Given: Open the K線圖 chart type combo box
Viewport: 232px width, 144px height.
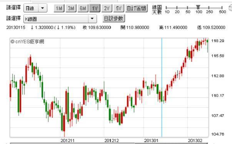Looking at the screenshot, I should [x=60, y=19].
